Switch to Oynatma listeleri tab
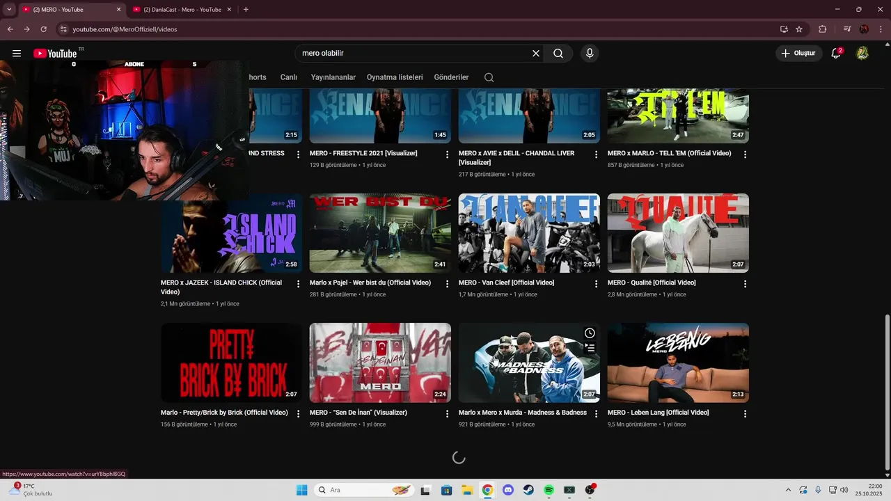Viewport: 891px width, 501px height. click(395, 77)
